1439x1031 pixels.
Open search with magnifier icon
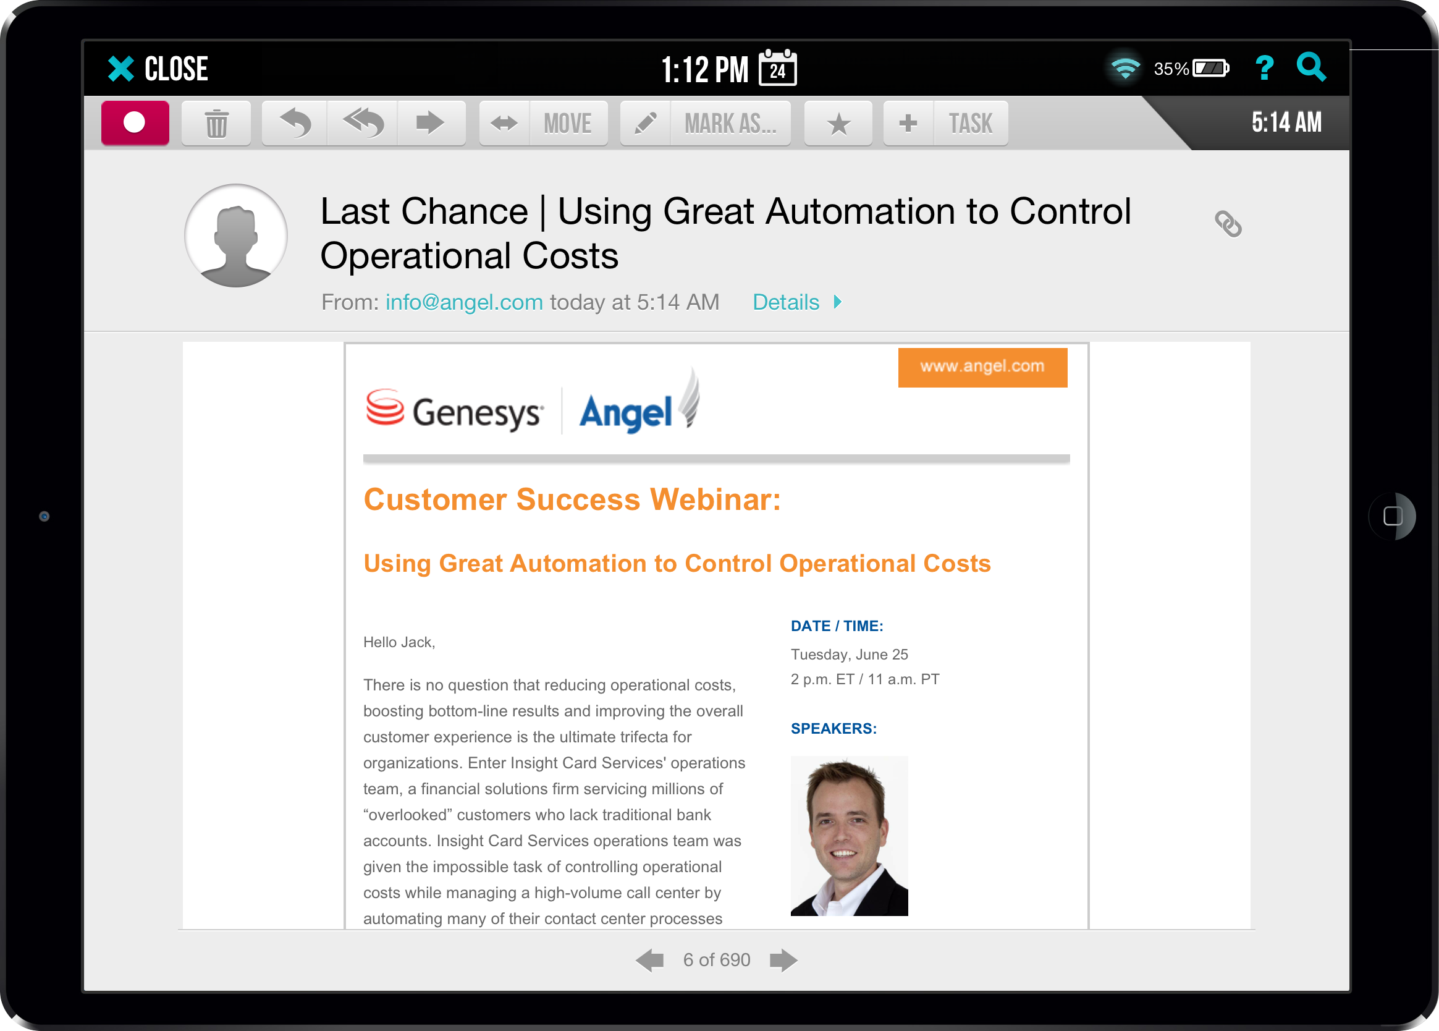(1311, 67)
